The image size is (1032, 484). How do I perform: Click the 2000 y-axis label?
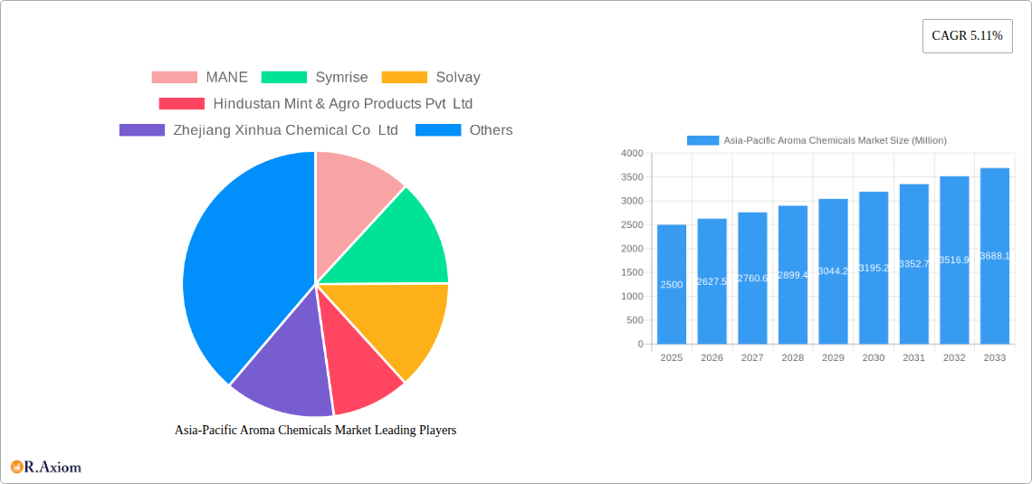632,249
